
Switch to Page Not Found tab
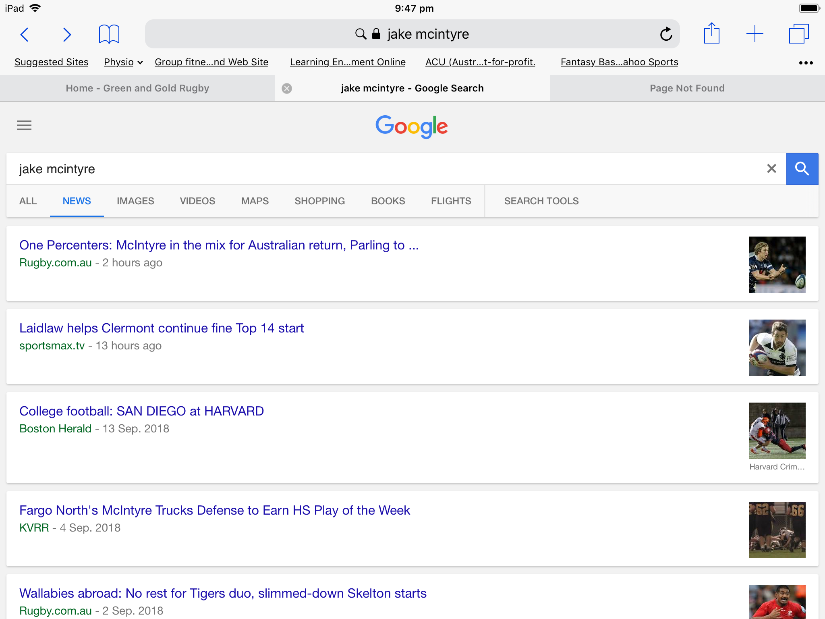[x=687, y=88]
